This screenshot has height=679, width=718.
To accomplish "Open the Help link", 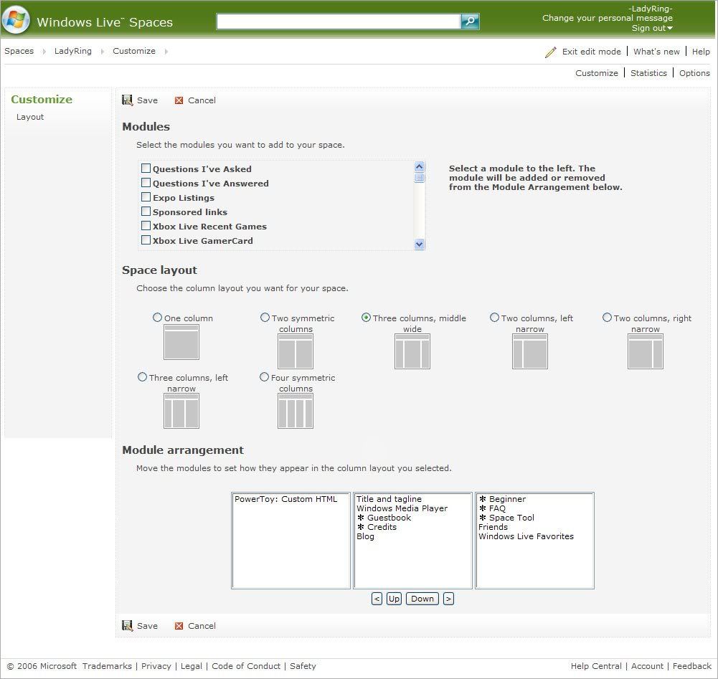I will pos(701,52).
